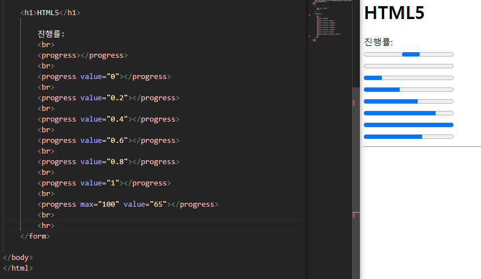Click the fully filled progress bar

[408, 125]
